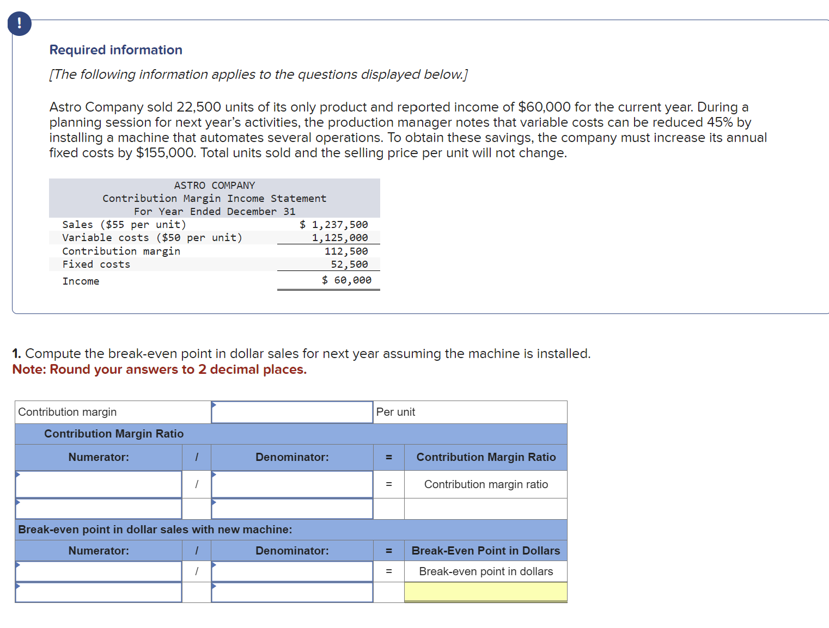Click the 'Contribution margin ratio' result label
Viewport: 829px width, 628px height.
coord(486,484)
